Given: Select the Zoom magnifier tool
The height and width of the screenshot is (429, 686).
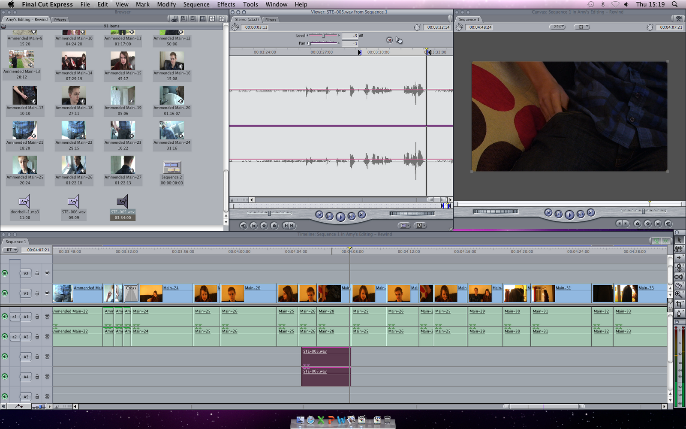Looking at the screenshot, I should (679, 294).
